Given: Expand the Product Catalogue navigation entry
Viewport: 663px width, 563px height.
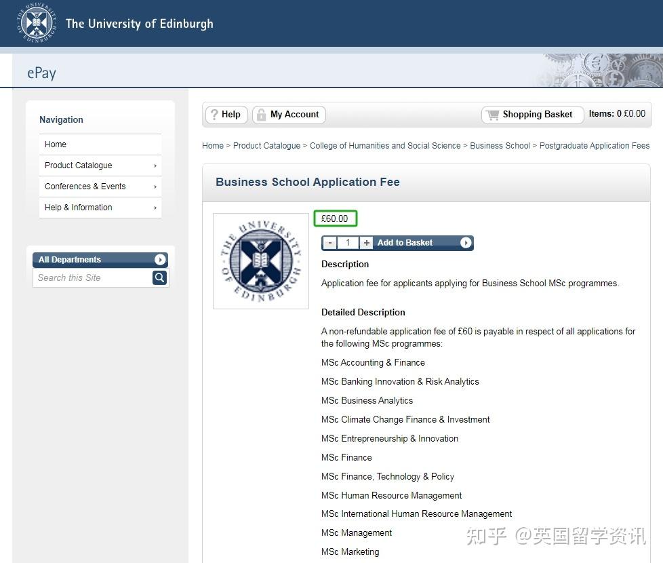Looking at the screenshot, I should [77, 165].
